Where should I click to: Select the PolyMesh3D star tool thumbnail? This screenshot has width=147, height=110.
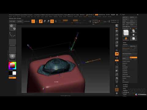pyautogui.click(x=134, y=35)
